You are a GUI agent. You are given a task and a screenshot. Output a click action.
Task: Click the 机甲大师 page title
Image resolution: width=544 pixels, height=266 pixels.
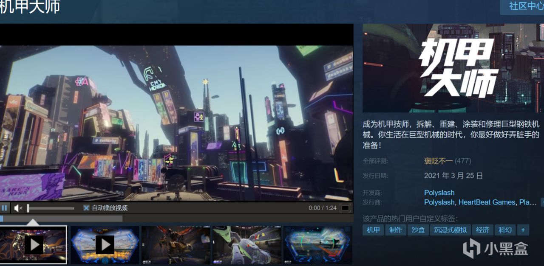(30, 7)
